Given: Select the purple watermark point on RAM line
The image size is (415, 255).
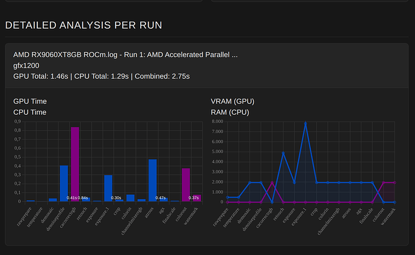Looking at the screenshot, I should 394,182.
